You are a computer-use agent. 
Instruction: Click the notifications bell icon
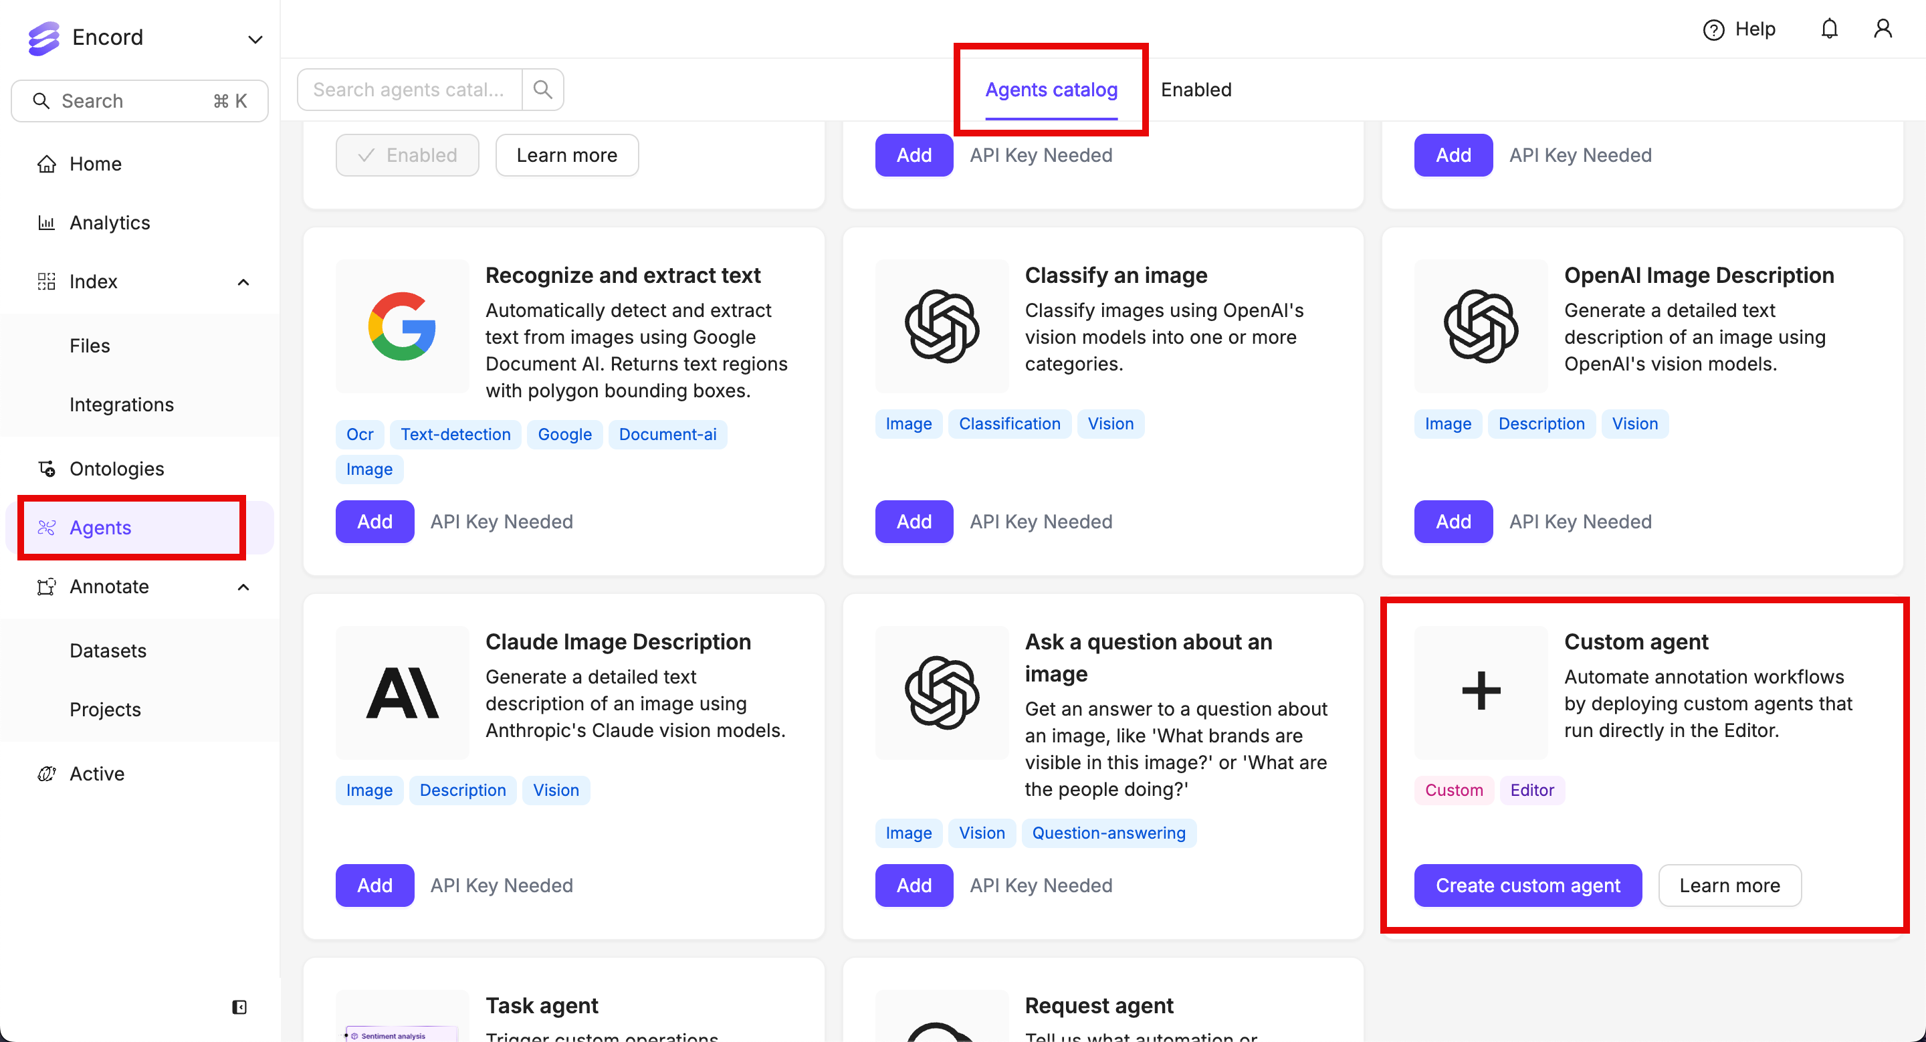coord(1829,29)
